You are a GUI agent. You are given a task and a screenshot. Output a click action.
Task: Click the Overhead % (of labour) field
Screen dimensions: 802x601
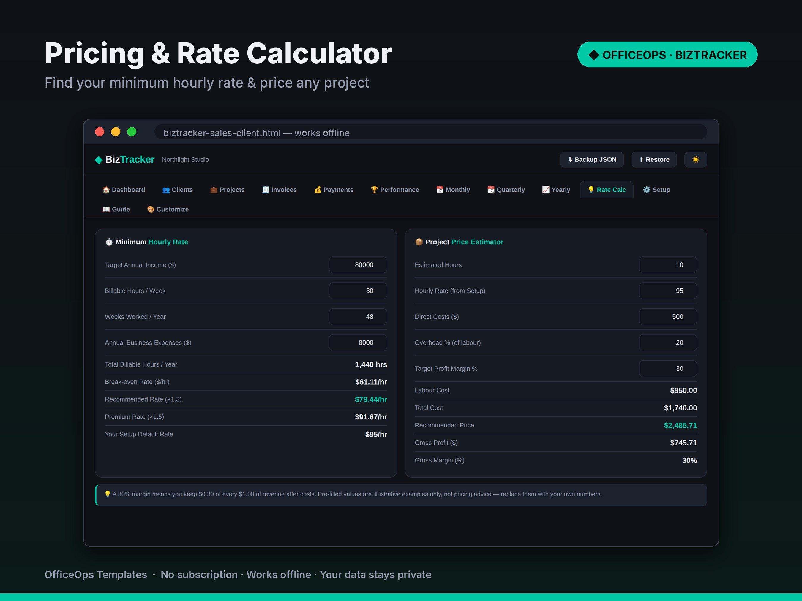click(x=667, y=343)
